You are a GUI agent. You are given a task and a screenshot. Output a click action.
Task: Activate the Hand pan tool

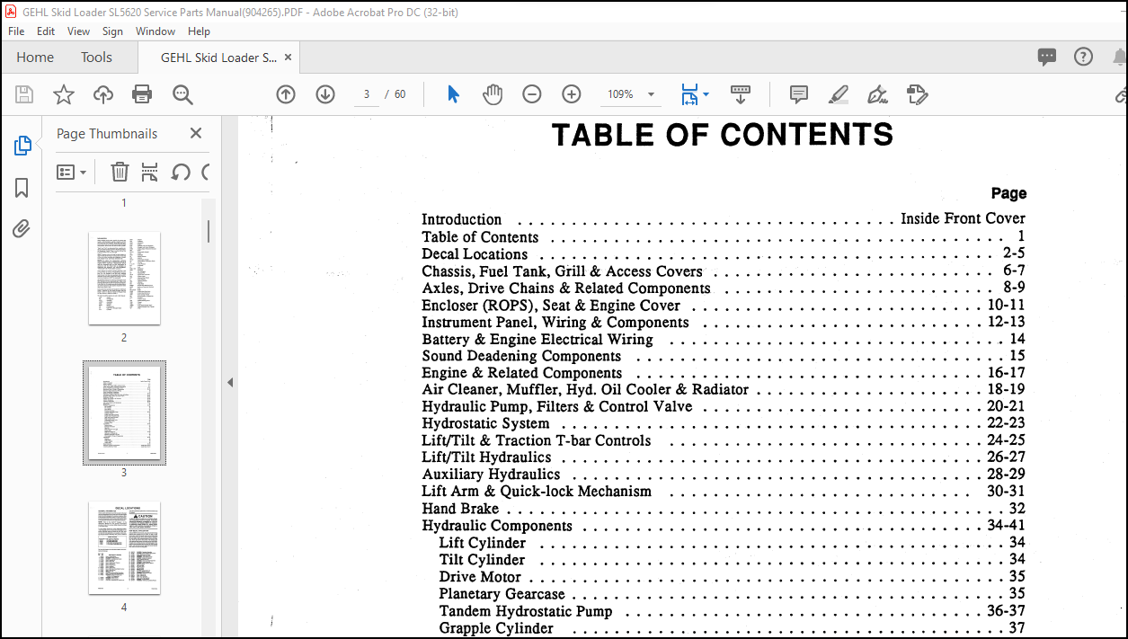click(493, 94)
